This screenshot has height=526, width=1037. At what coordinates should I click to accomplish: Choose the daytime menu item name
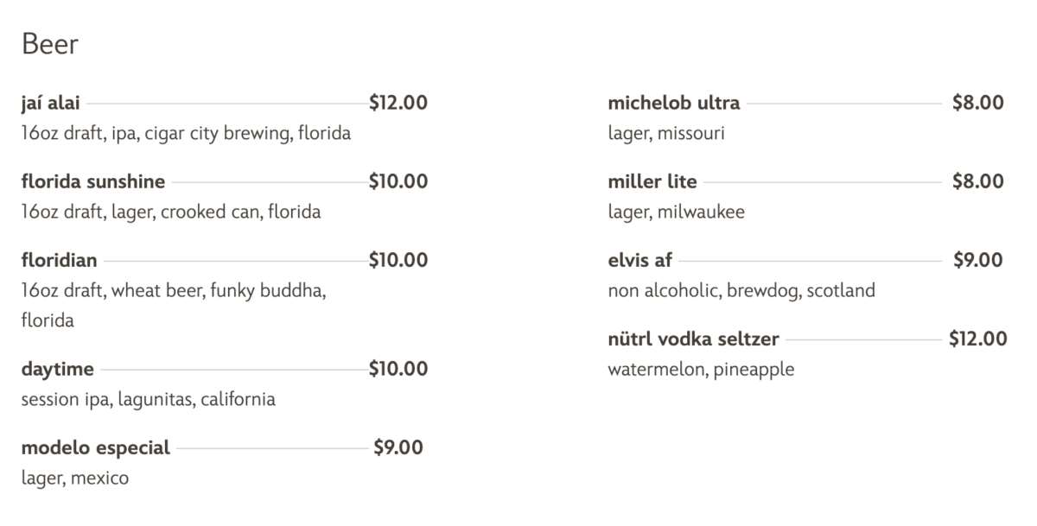click(57, 370)
